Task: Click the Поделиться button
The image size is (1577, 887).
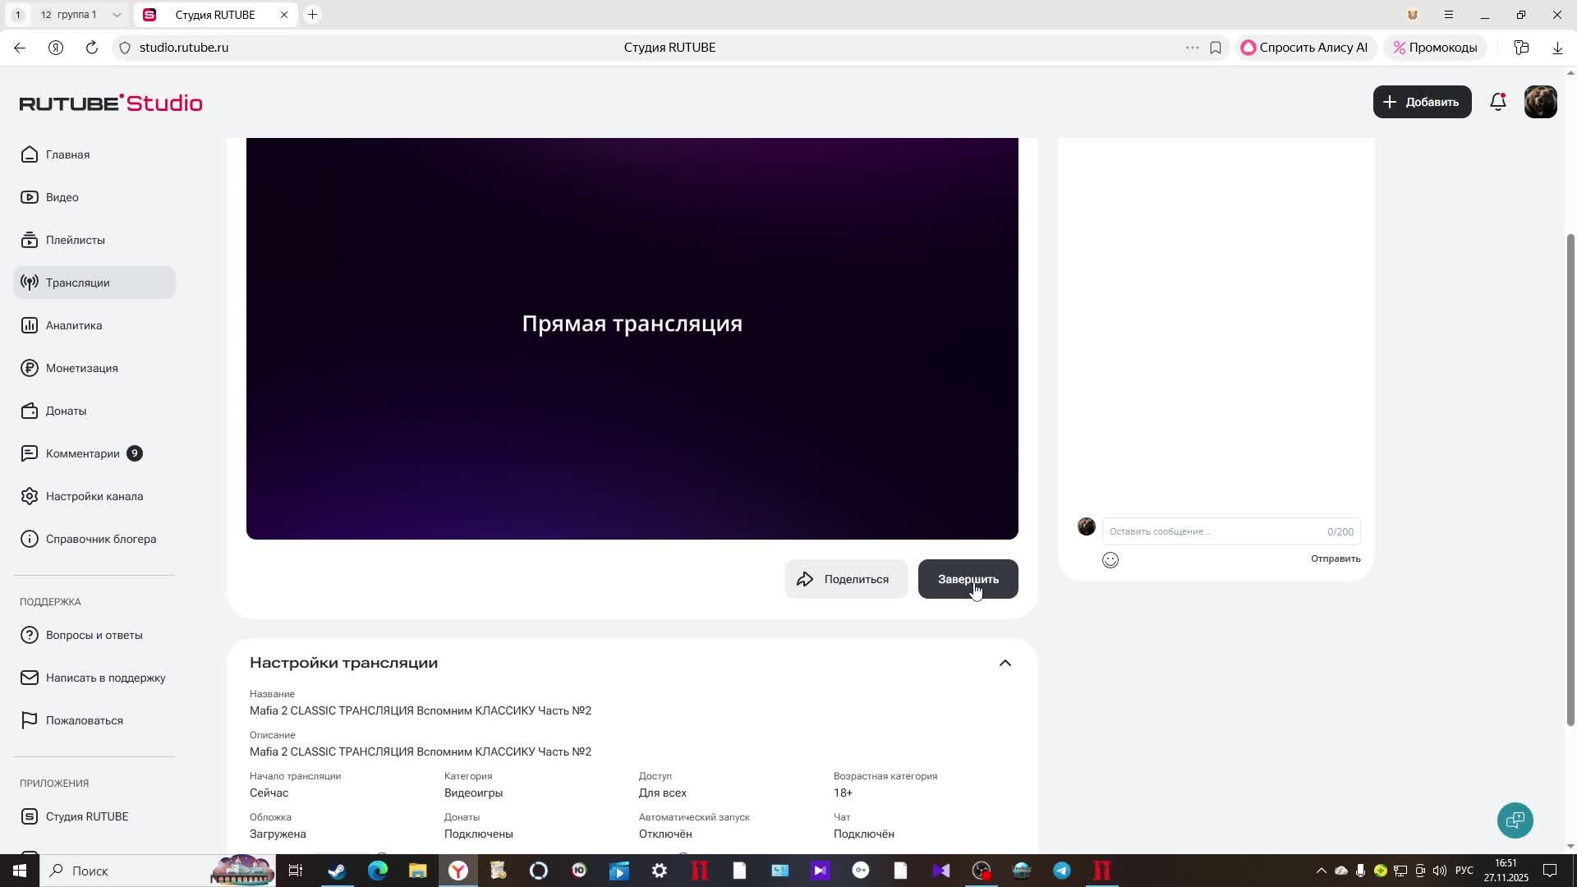Action: tap(846, 579)
